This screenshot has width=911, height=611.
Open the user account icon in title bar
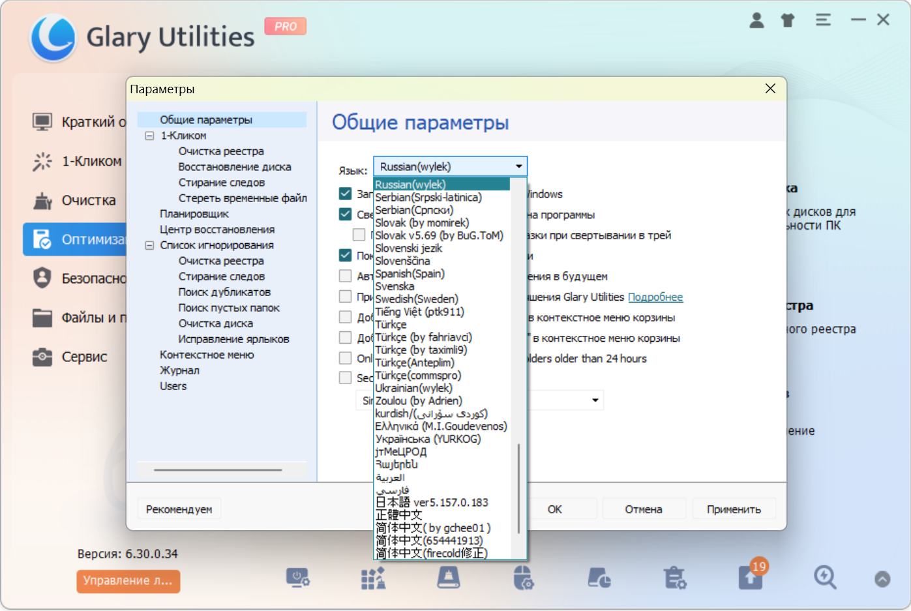point(756,20)
